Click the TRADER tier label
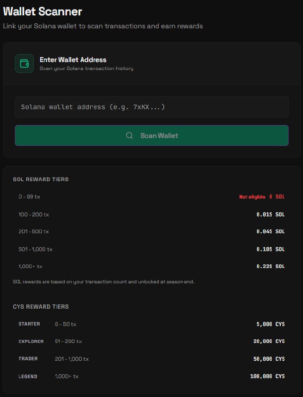 tap(28, 359)
